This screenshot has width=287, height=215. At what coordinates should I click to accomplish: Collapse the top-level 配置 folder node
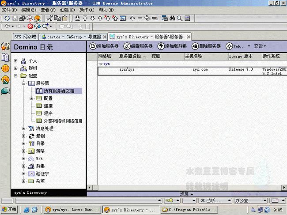point(16,76)
